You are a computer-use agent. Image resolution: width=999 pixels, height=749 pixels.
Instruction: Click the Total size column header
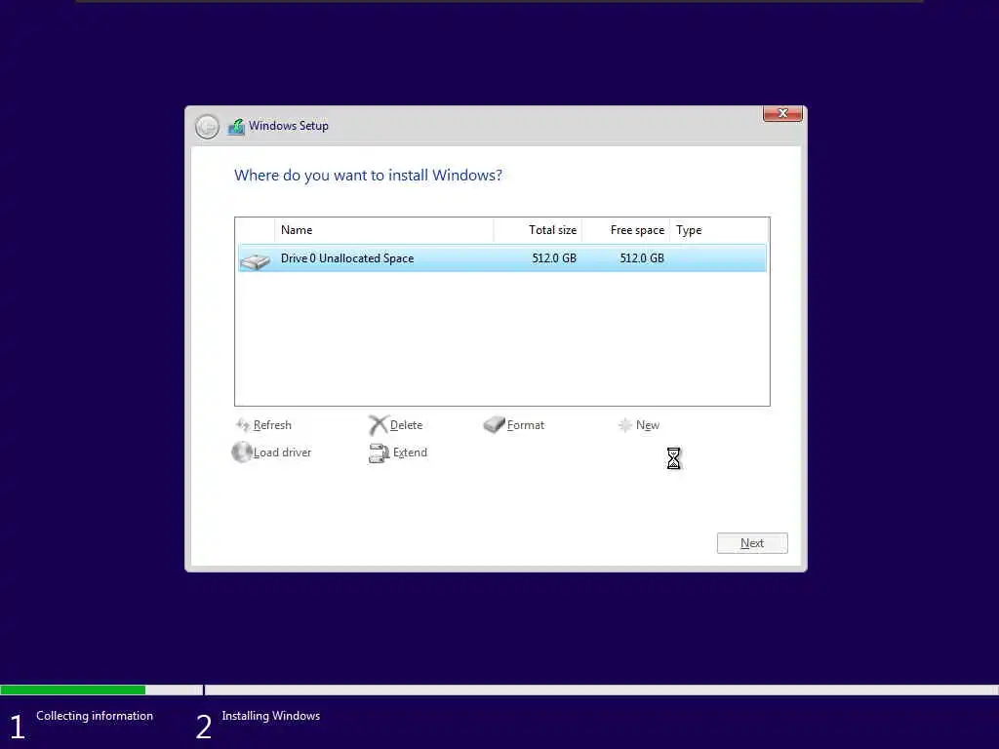pos(538,230)
